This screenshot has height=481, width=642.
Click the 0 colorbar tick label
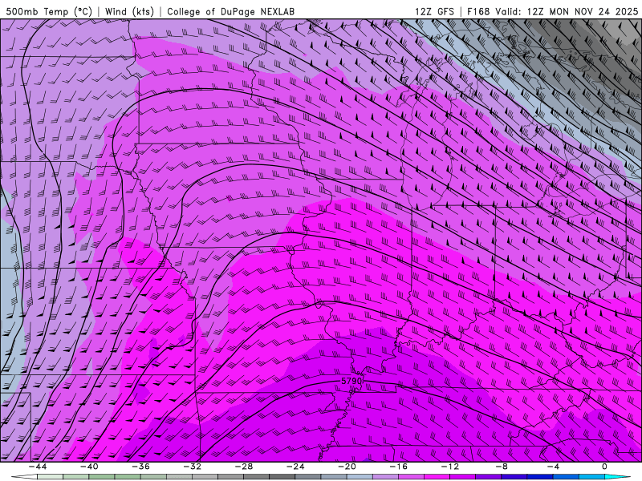coord(604,467)
